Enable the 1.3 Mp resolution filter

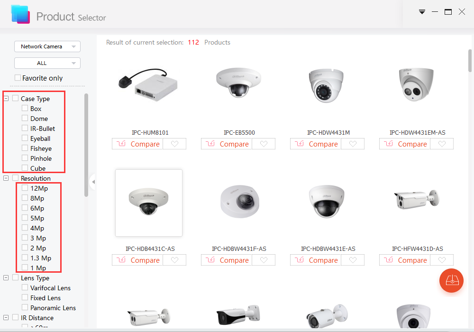25,258
